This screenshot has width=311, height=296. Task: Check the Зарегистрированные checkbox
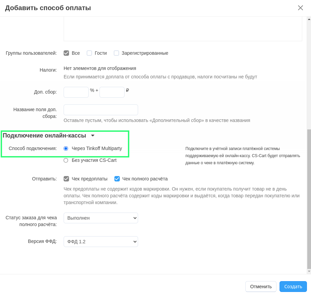click(x=116, y=53)
